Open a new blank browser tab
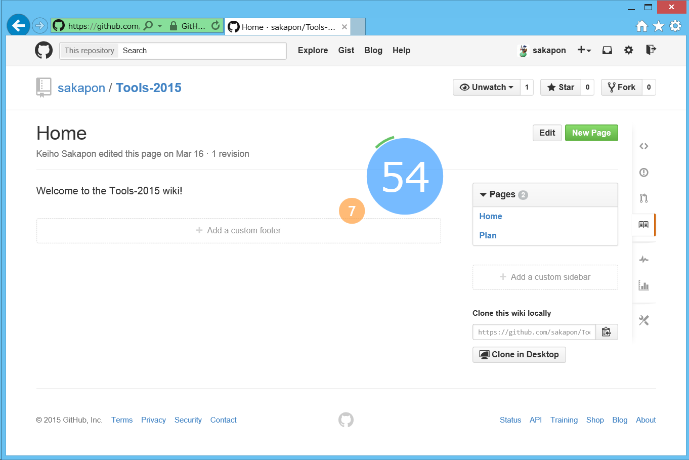Image resolution: width=689 pixels, height=460 pixels. coord(358,27)
